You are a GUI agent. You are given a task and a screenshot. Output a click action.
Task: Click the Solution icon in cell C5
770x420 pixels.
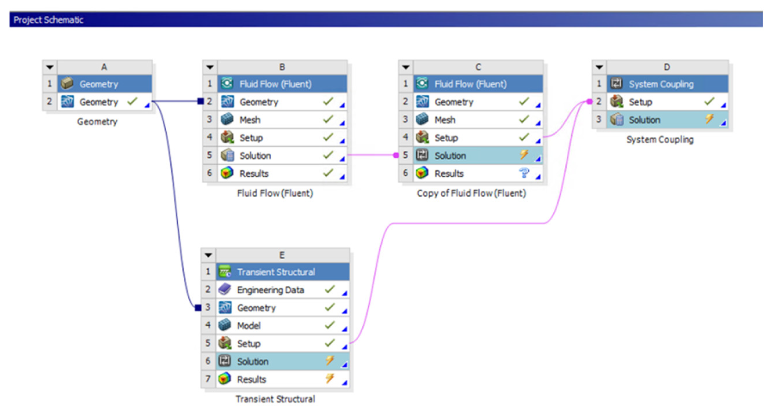(422, 155)
